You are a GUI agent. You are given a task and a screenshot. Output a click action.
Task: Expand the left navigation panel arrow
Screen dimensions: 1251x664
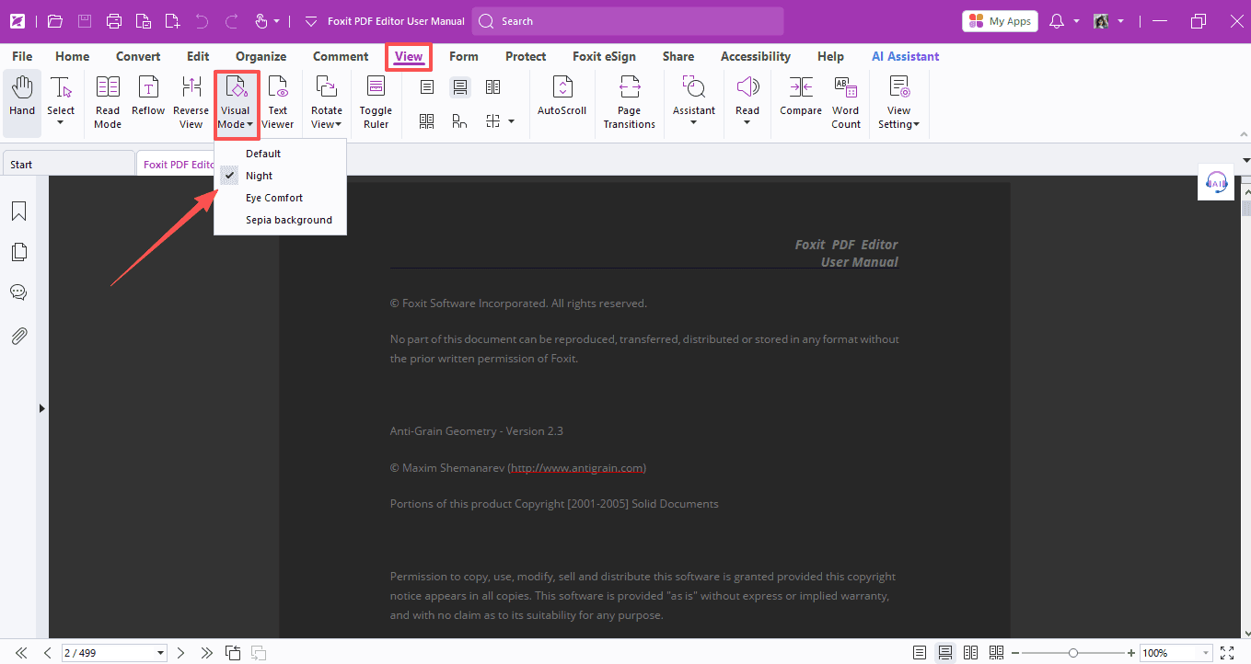click(41, 407)
